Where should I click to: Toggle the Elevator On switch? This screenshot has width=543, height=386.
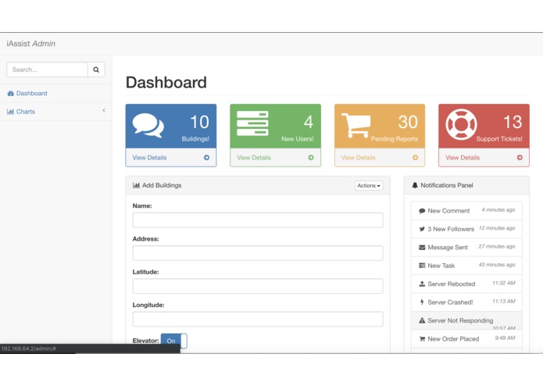(x=174, y=341)
